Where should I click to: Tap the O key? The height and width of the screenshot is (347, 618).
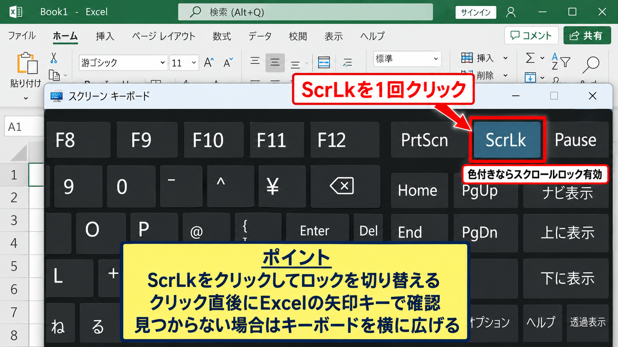tap(101, 233)
